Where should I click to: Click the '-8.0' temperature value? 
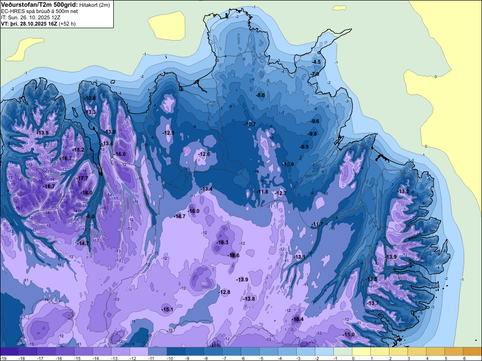[x=90, y=216]
